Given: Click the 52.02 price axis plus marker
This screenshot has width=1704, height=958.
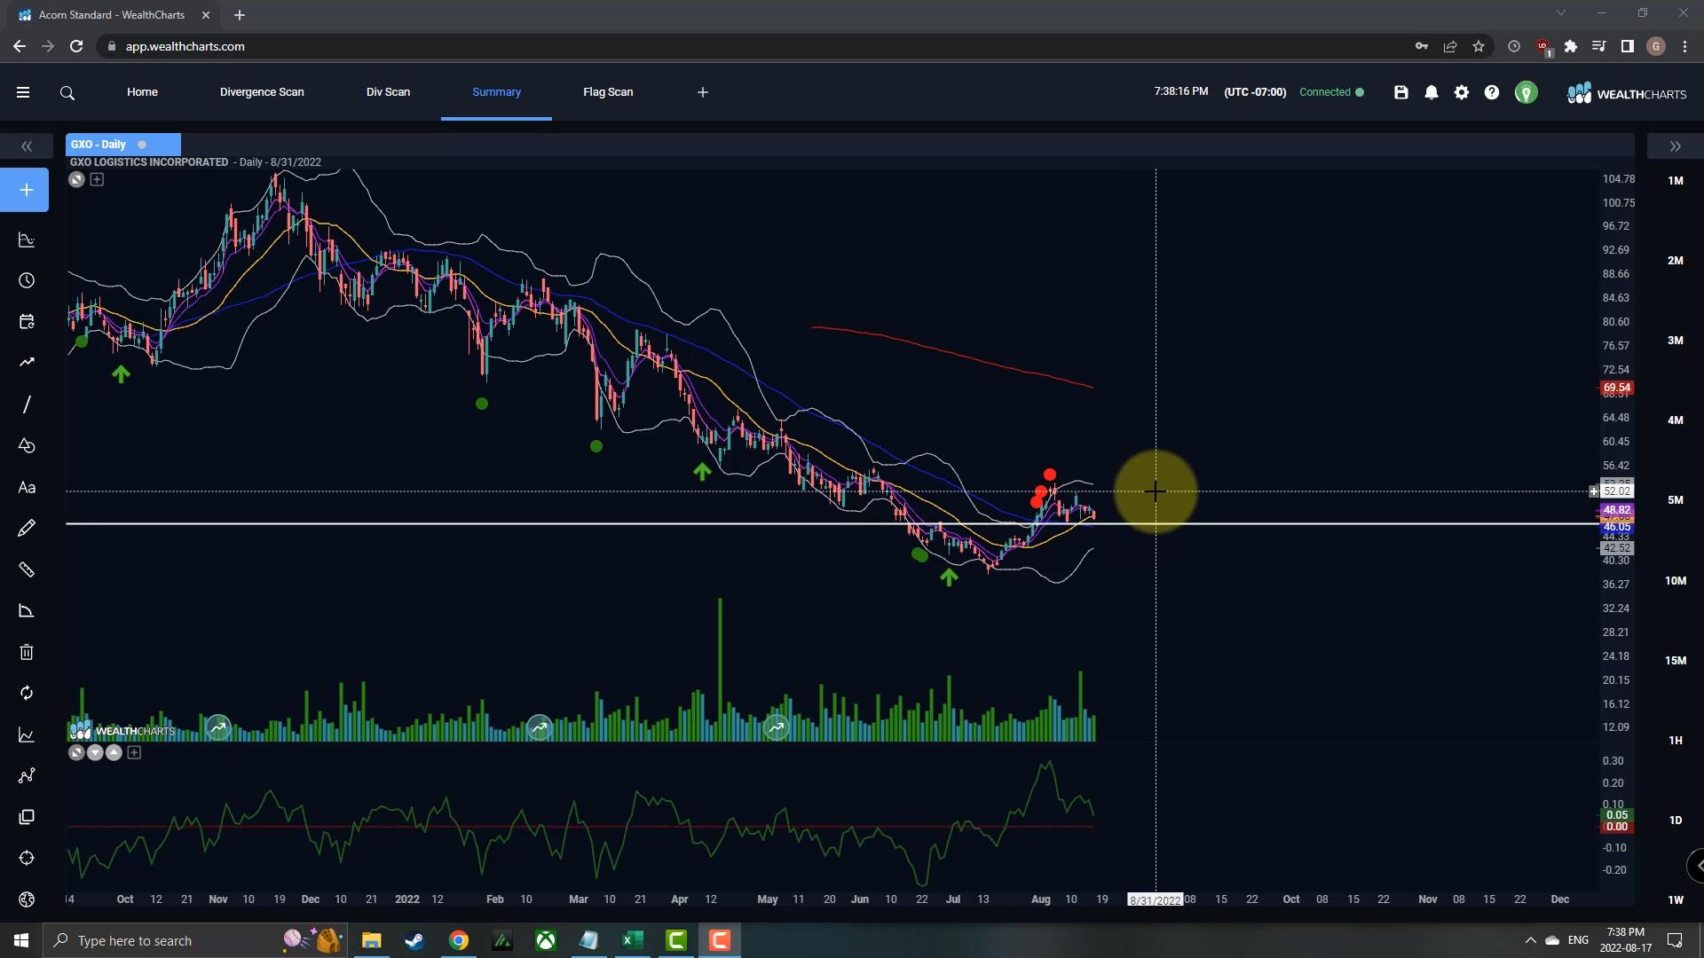Looking at the screenshot, I should coord(1594,491).
